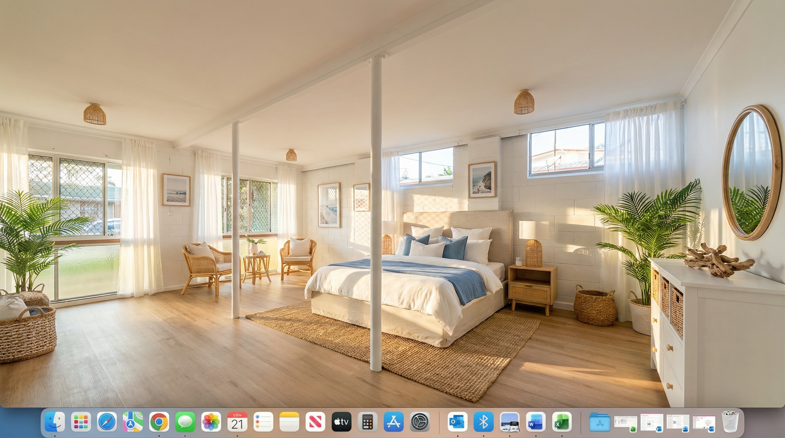Switch to Microsoft Word
This screenshot has width=785, height=438.
[536, 422]
